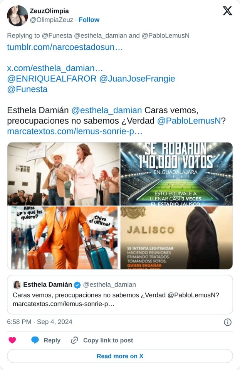Screen dimensions: 240x370
Task: Visit the @JuanJoseFrangie mention
Action: pyautogui.click(x=137, y=79)
